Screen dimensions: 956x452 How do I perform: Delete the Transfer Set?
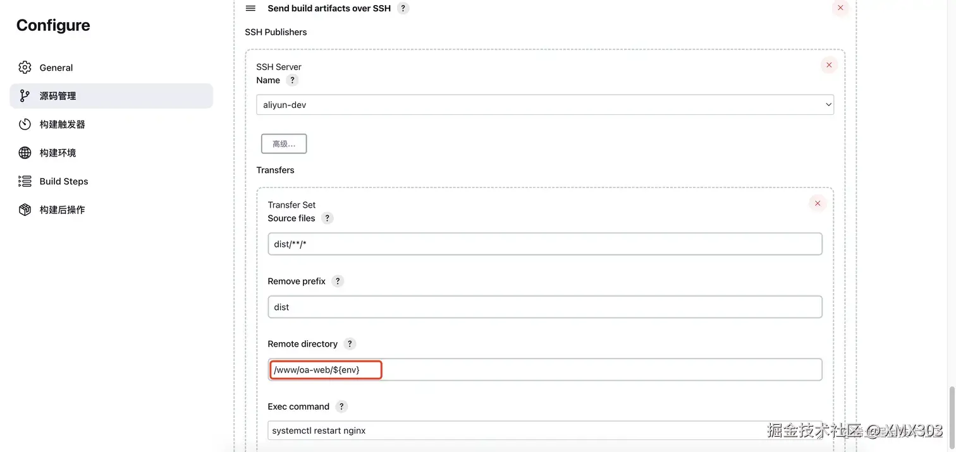818,203
